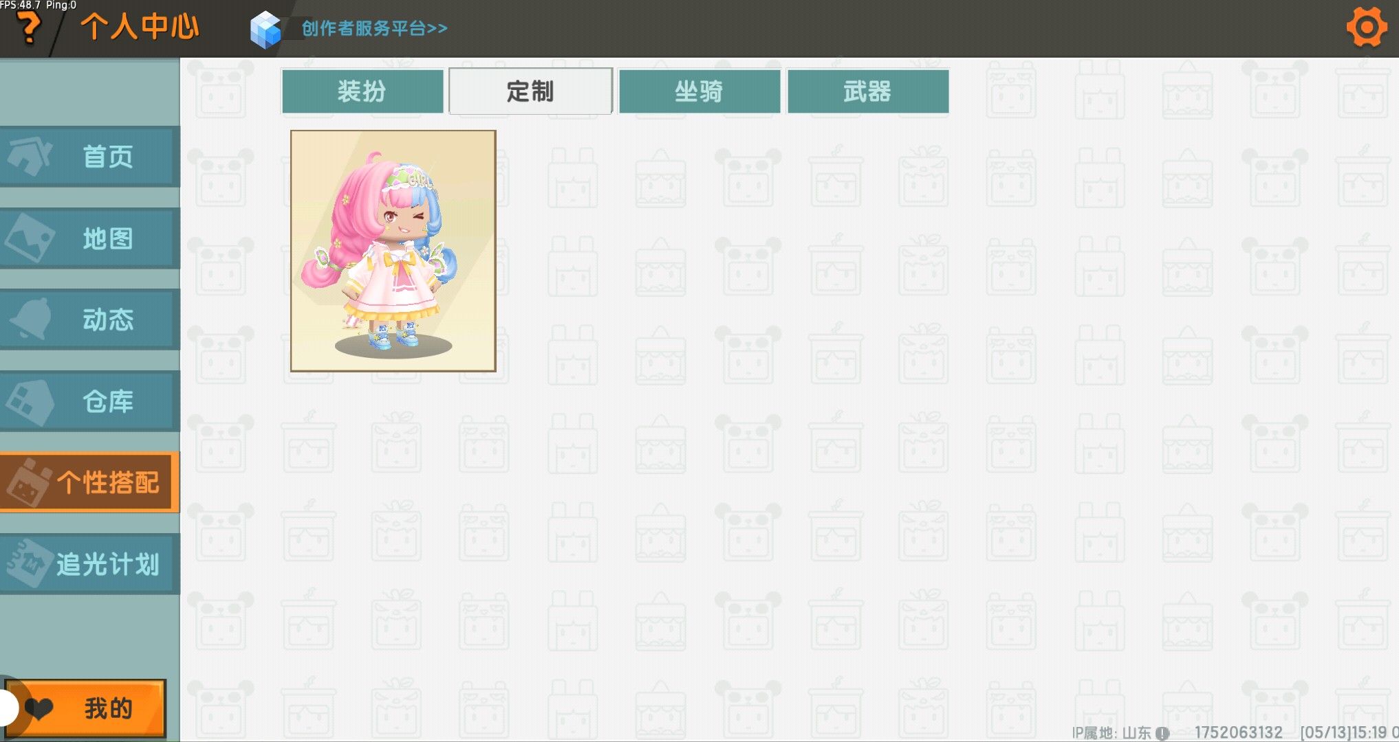Image resolution: width=1399 pixels, height=742 pixels.
Task: Click the question mark help icon
Action: click(28, 28)
